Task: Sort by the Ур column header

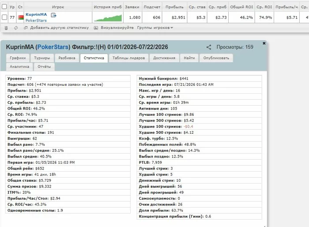Action: [12, 7]
